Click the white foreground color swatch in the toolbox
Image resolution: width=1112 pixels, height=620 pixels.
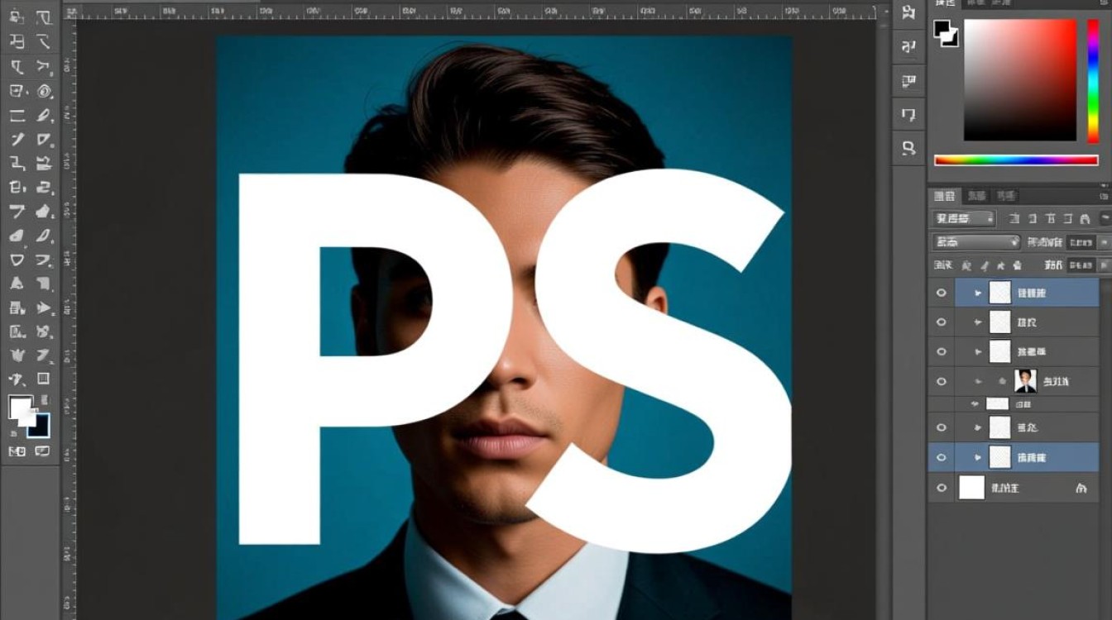pyautogui.click(x=20, y=408)
